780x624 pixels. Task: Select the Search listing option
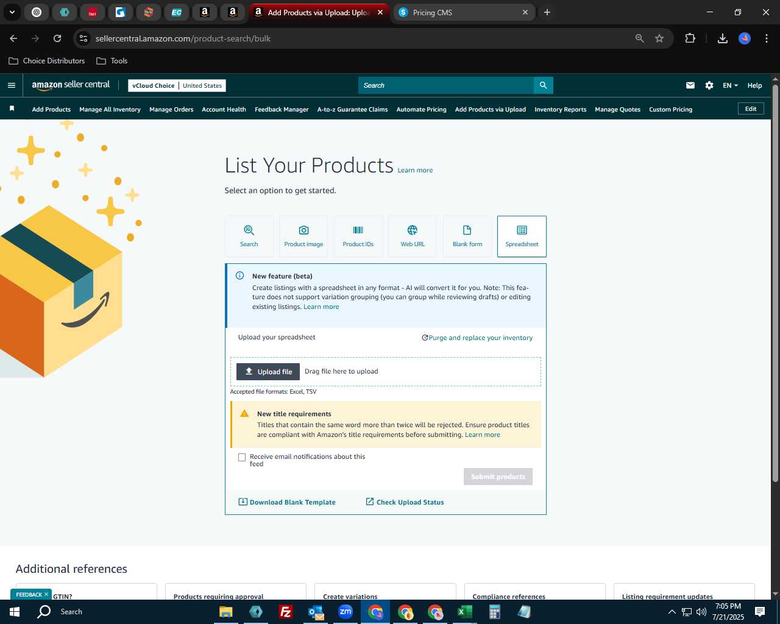249,236
